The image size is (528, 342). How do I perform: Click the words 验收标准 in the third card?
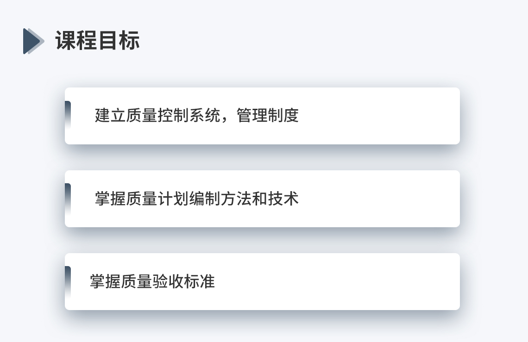[x=183, y=281]
